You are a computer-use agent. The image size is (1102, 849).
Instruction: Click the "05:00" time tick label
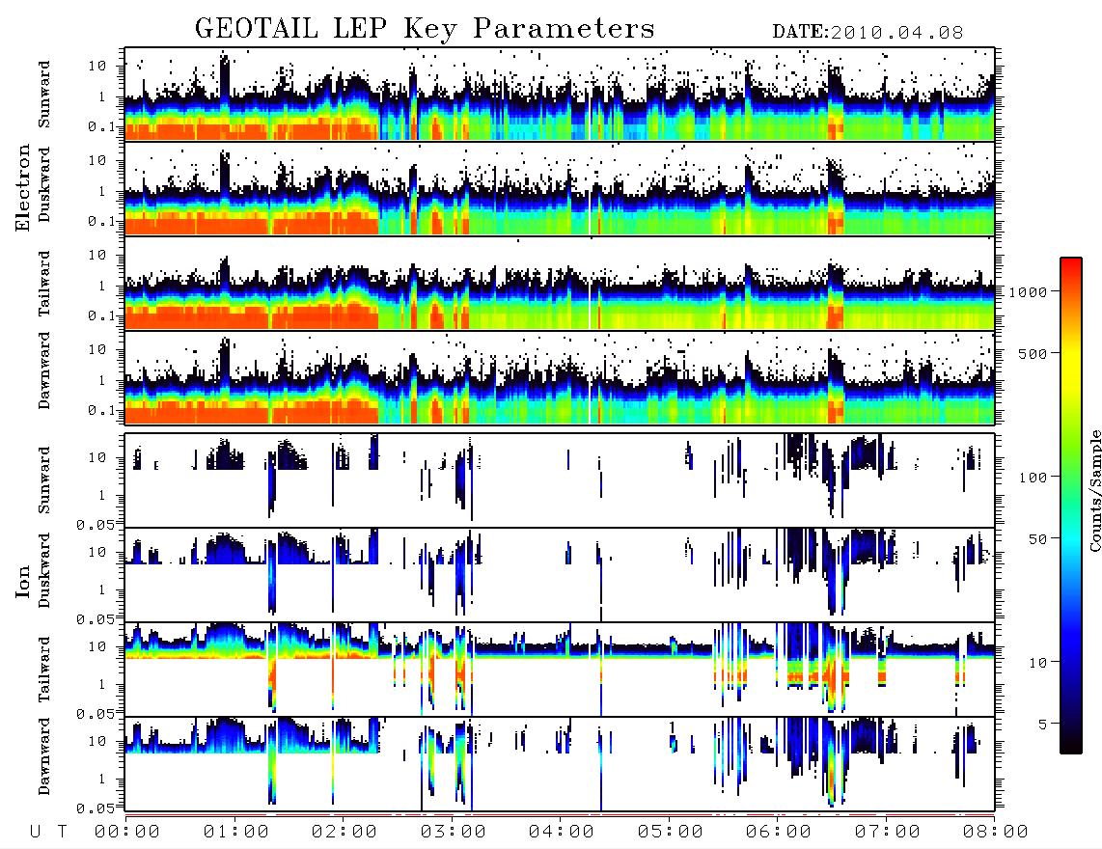(671, 833)
